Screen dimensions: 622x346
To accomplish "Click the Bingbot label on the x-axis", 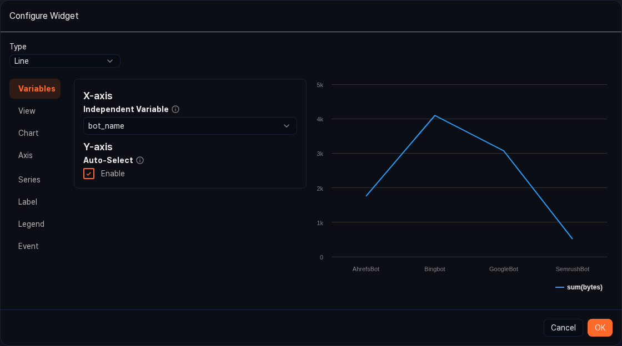I will [434, 269].
